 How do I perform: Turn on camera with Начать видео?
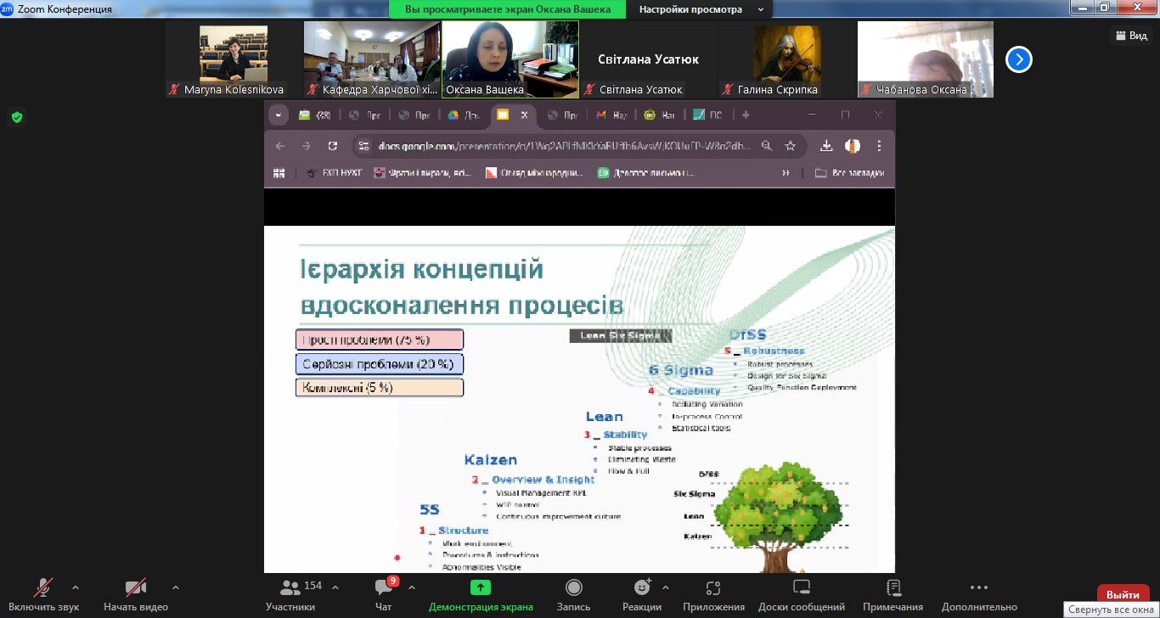[x=135, y=587]
